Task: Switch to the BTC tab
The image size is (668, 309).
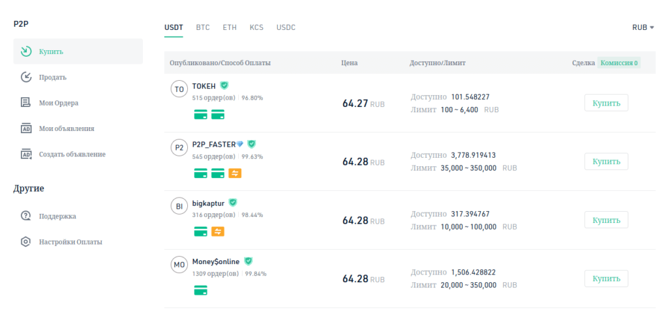Action: click(x=203, y=27)
